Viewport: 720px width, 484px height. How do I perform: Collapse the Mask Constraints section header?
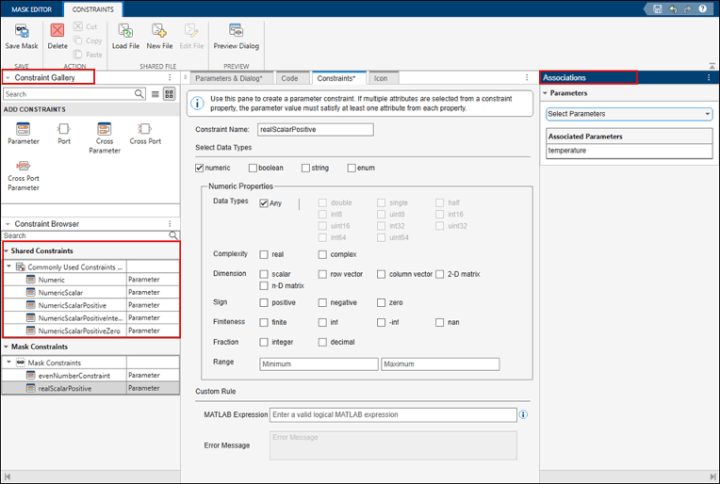click(6, 347)
